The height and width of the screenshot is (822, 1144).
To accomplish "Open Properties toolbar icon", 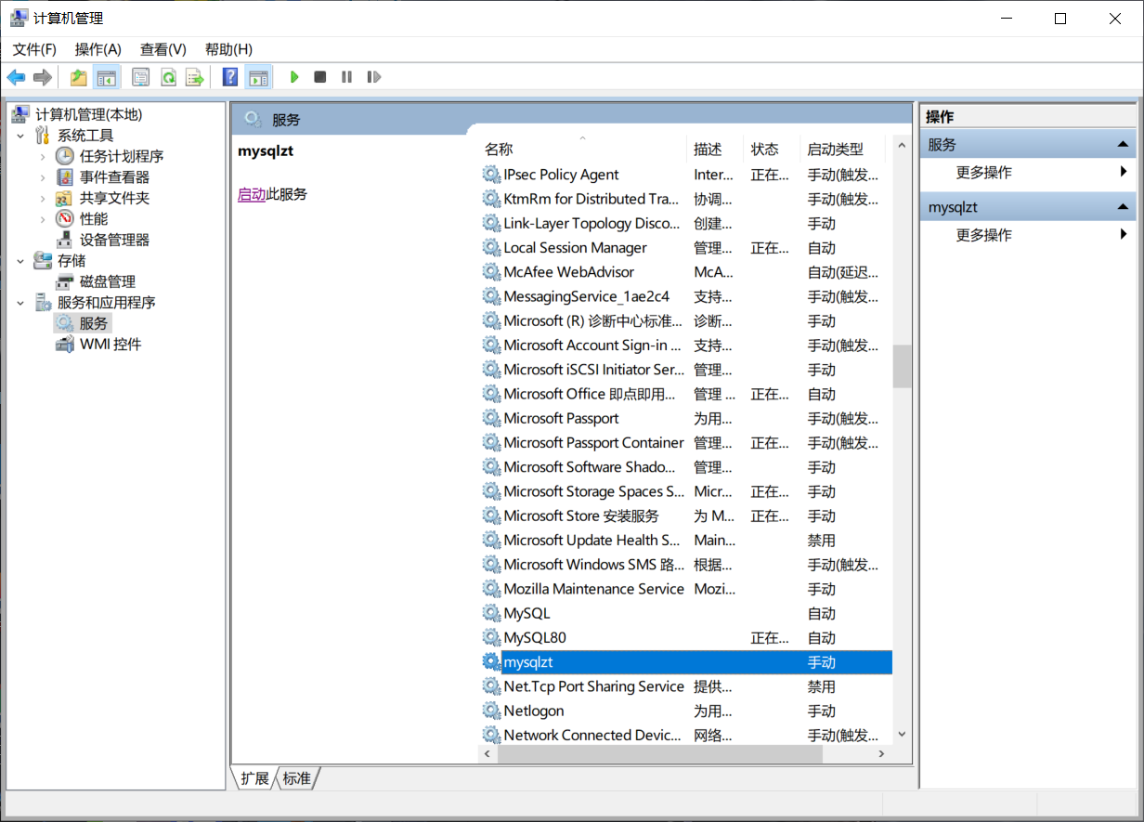I will tap(141, 77).
